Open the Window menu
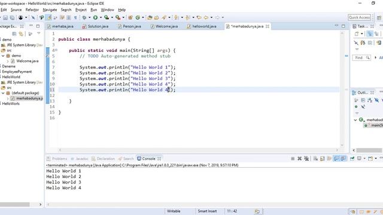This screenshot has width=383, height=215. tap(108, 10)
